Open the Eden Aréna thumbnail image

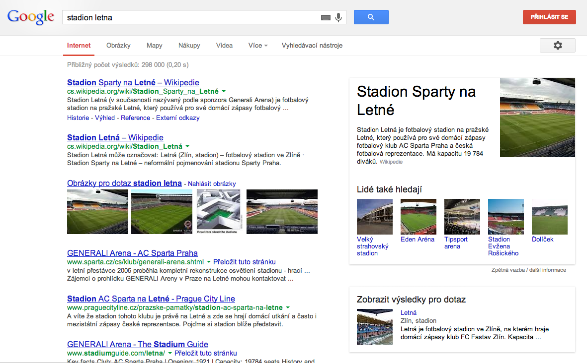click(x=419, y=217)
